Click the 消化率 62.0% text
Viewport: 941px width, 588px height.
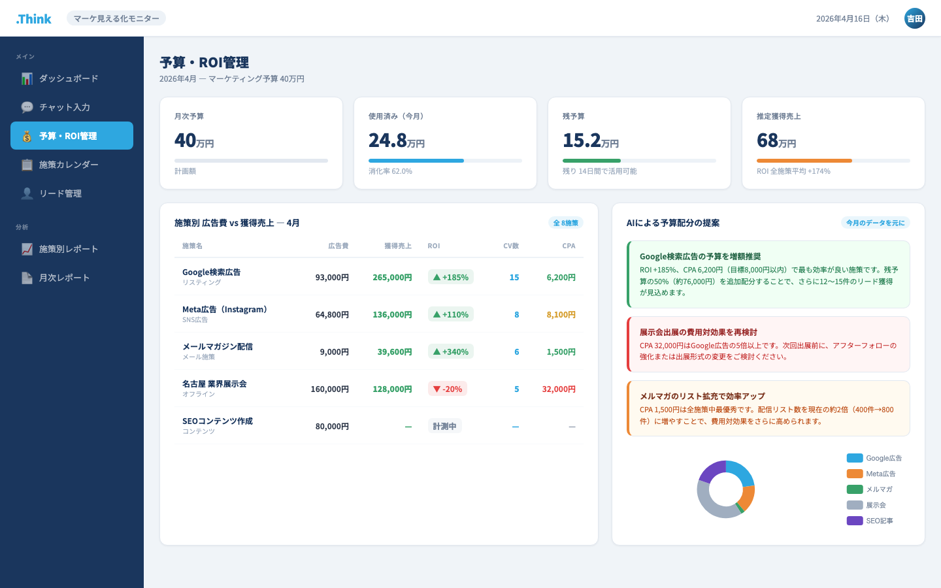[x=390, y=171]
